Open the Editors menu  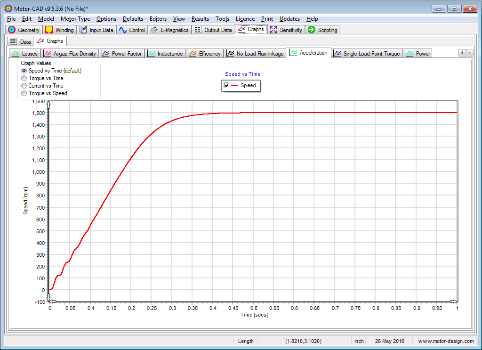(x=158, y=19)
